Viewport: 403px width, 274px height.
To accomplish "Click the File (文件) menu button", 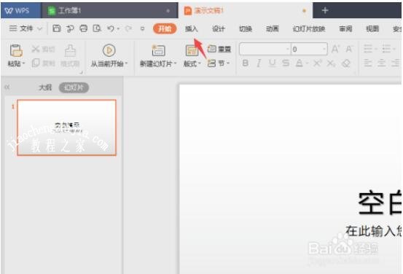I will point(21,28).
